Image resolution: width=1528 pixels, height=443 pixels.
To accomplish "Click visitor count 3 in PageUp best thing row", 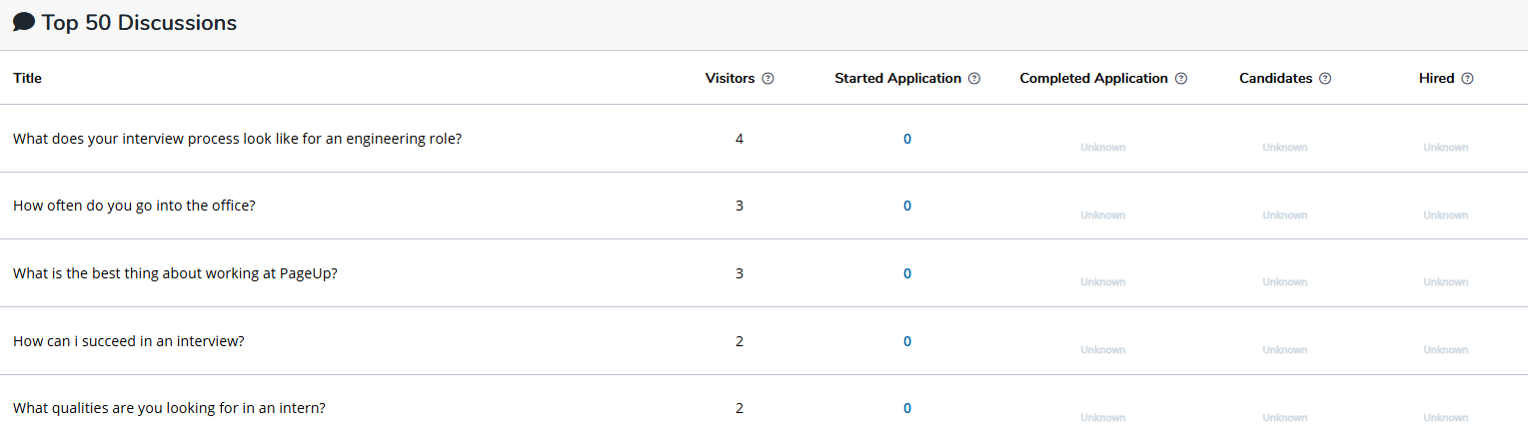I will [x=740, y=273].
